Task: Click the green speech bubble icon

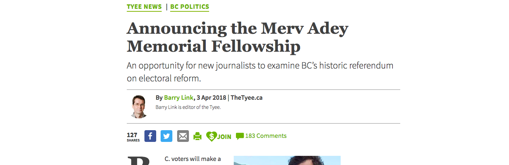Action: [x=240, y=136]
